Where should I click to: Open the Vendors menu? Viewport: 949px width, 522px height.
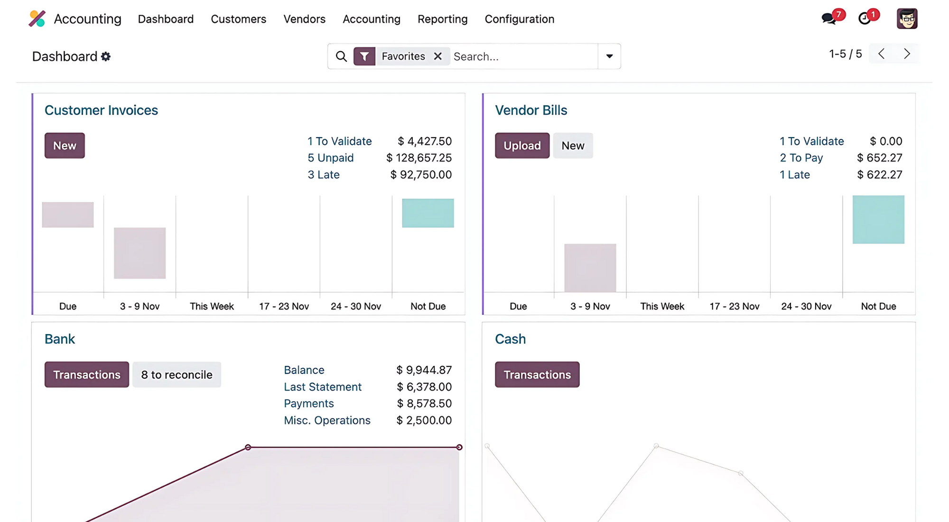[x=304, y=19]
